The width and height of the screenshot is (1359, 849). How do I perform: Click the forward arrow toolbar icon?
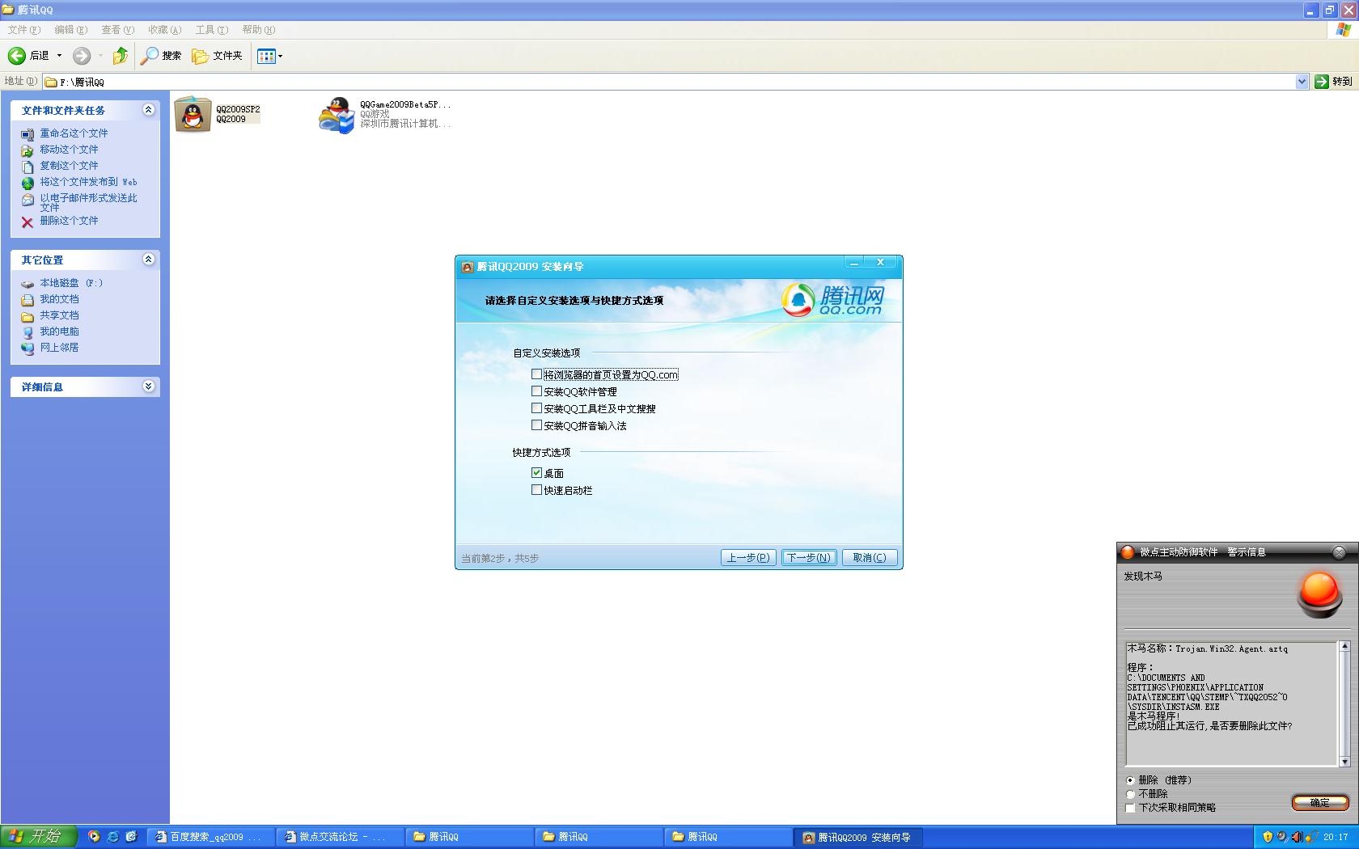82,56
